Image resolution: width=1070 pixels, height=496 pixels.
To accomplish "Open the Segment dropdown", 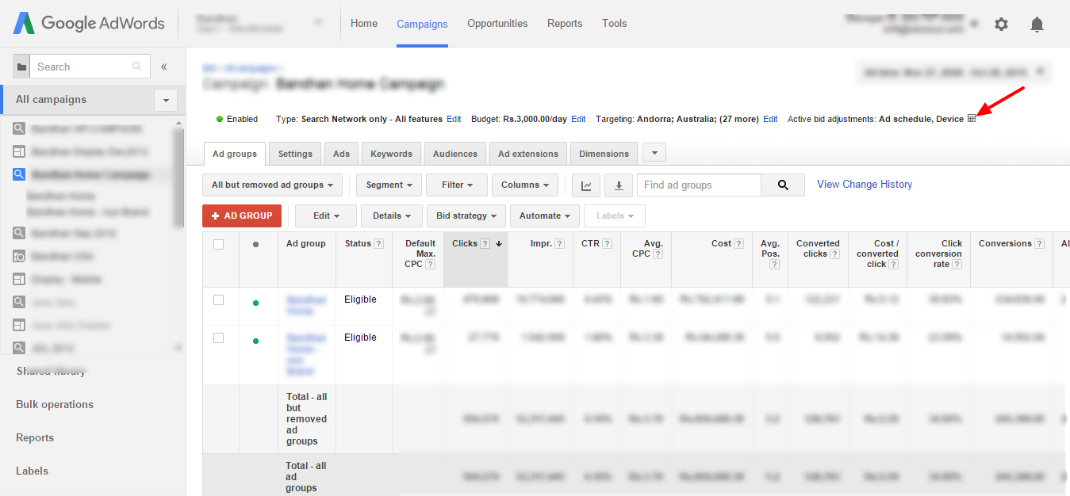I will click(x=389, y=185).
